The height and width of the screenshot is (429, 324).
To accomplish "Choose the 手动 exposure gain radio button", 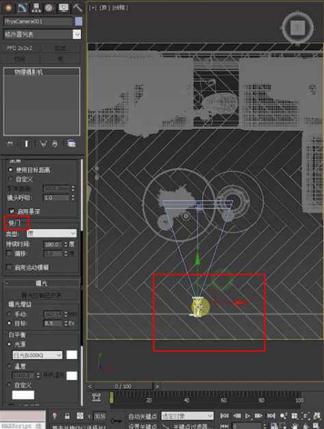I will pyautogui.click(x=10, y=314).
